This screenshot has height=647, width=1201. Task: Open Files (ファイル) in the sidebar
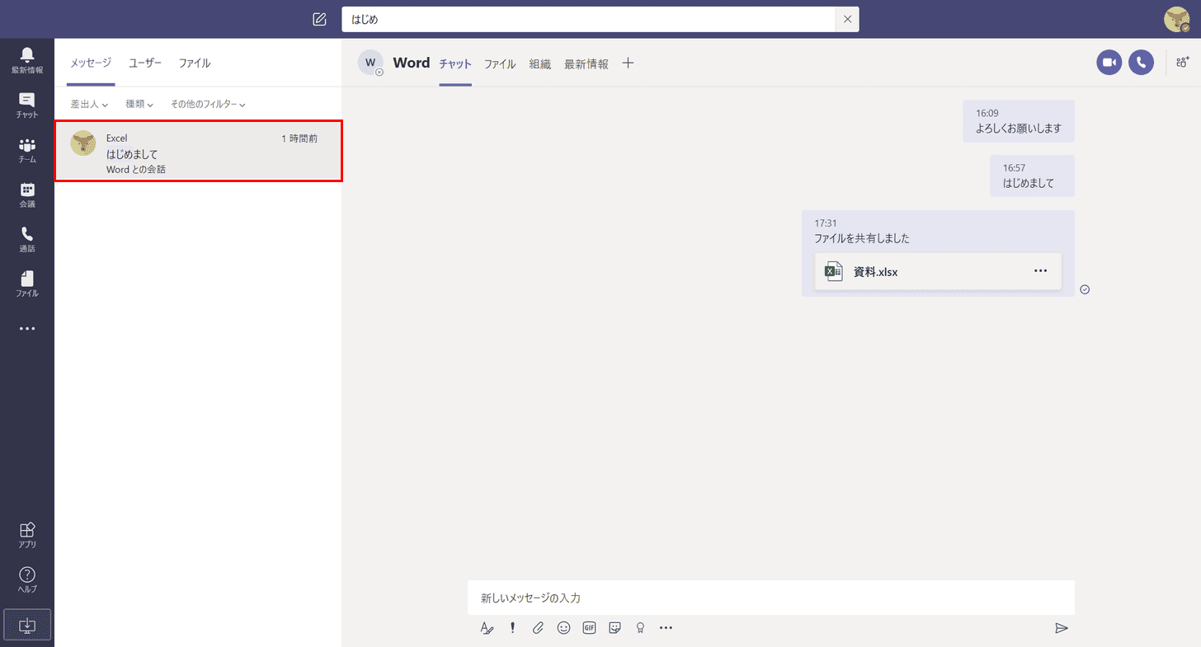[27, 284]
